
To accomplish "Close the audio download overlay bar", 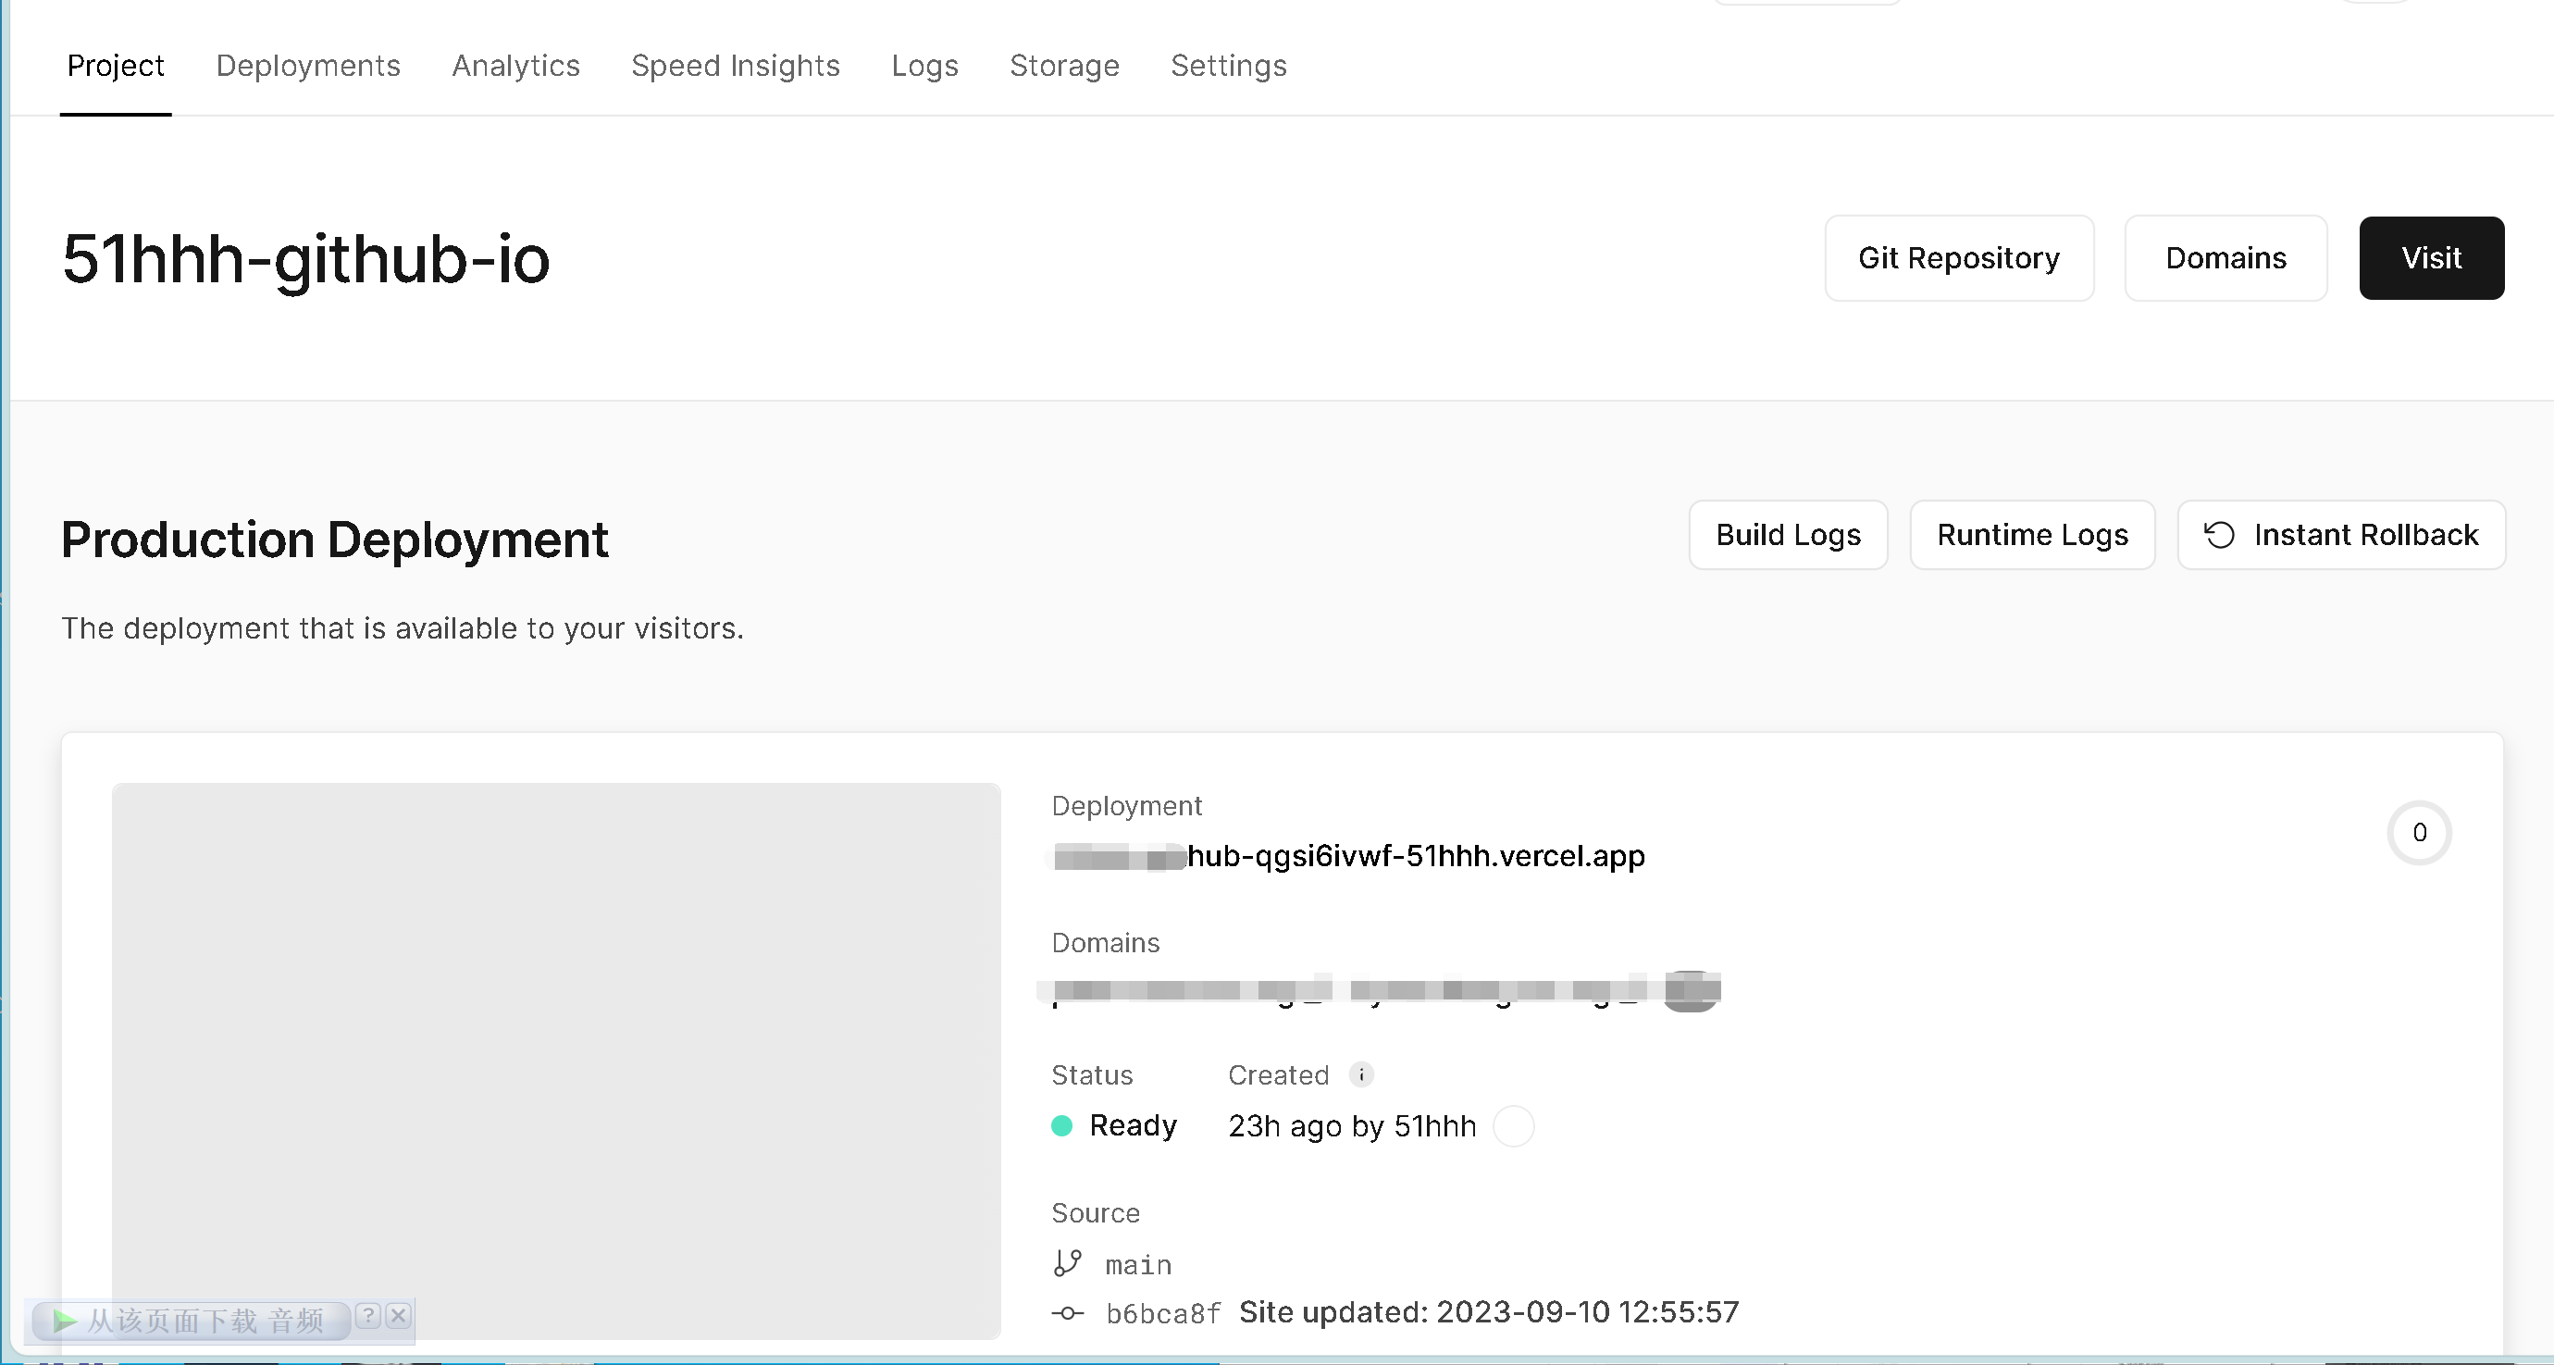I will (399, 1315).
